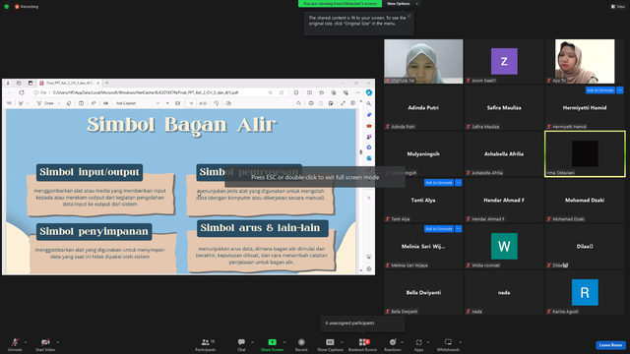Rotate the PDF page
Viewport: 630px width, 354px height.
(217, 103)
